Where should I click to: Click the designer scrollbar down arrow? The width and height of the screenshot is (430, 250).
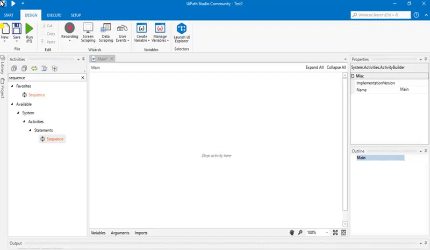pos(345,224)
